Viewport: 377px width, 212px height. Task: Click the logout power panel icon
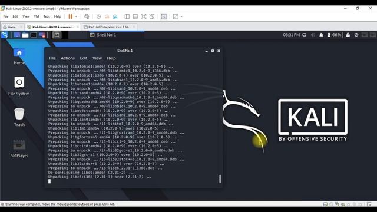(x=356, y=35)
